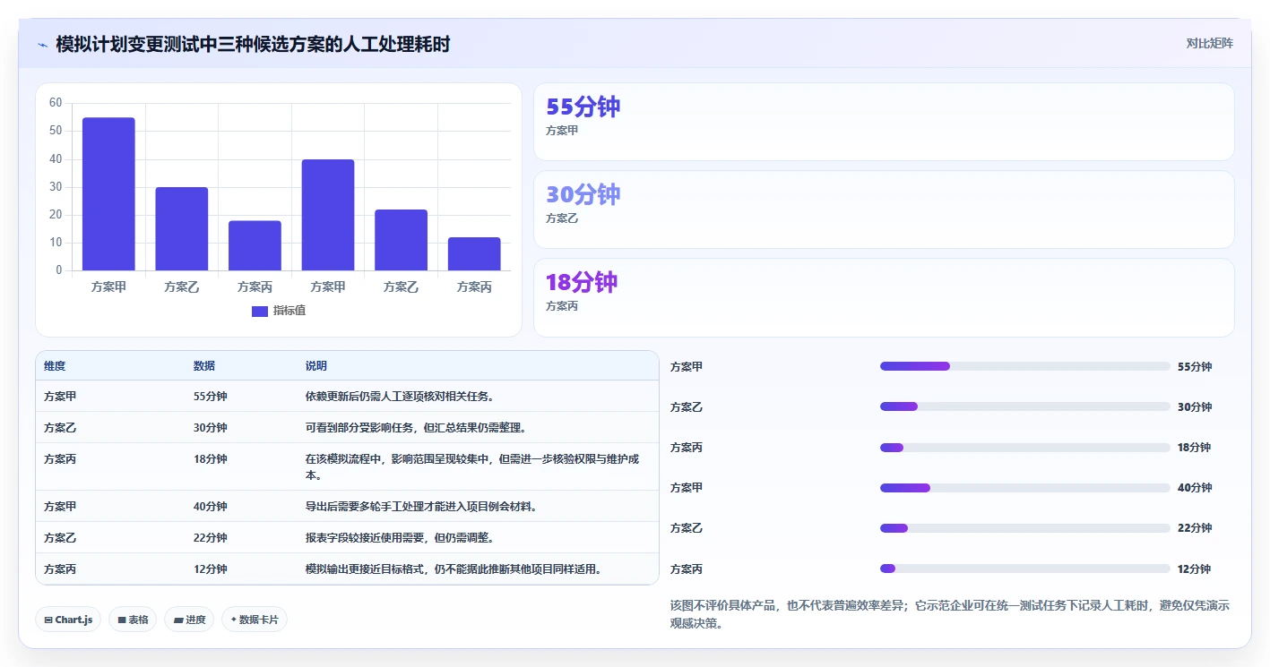The height and width of the screenshot is (667, 1270).
Task: Select the Chart.js chip
Action: coord(68,620)
